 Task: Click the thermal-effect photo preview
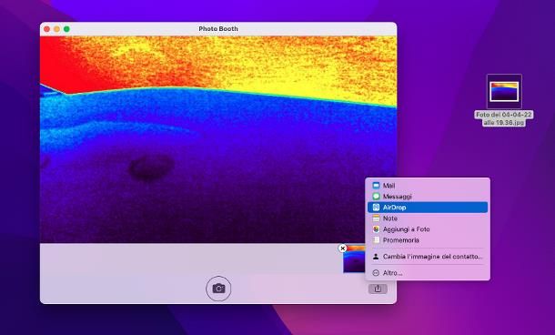coord(218,139)
